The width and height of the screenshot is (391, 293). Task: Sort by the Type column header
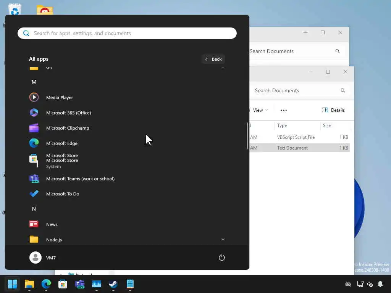click(x=297, y=125)
